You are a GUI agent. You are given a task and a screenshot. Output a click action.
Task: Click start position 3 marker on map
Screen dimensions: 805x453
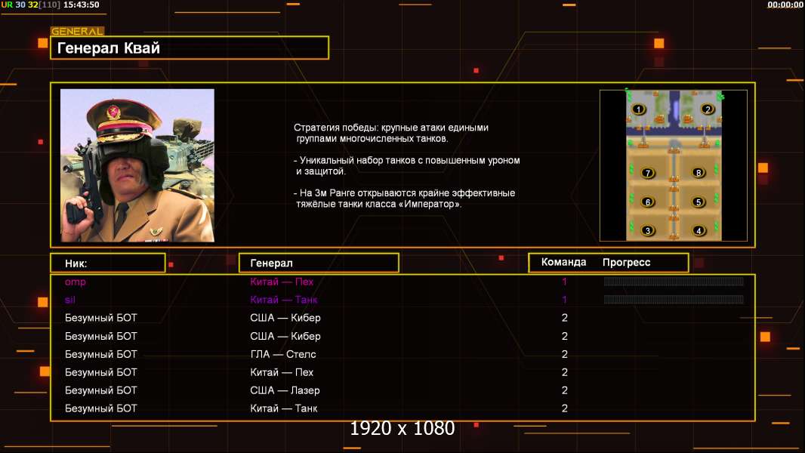pos(647,230)
